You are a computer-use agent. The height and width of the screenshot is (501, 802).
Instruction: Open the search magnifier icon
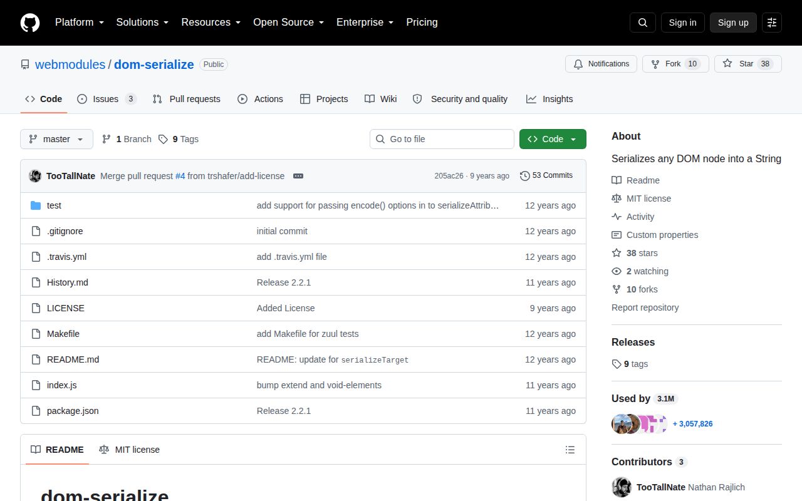(x=643, y=23)
